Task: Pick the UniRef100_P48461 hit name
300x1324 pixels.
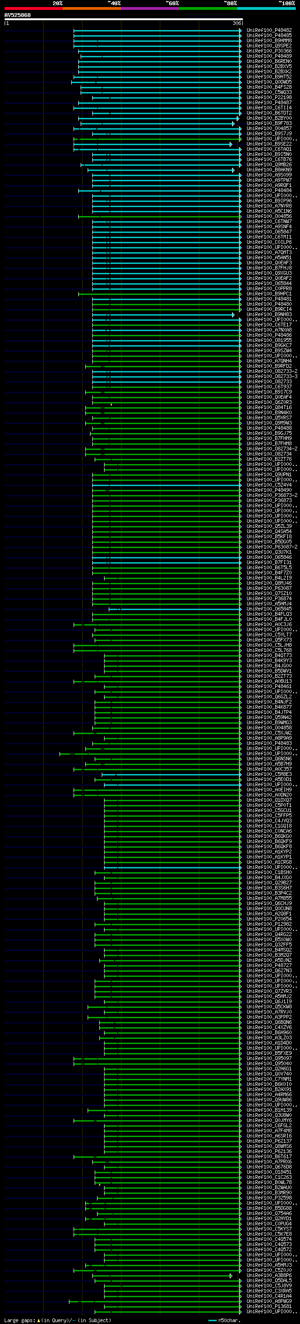Action: 269,686
